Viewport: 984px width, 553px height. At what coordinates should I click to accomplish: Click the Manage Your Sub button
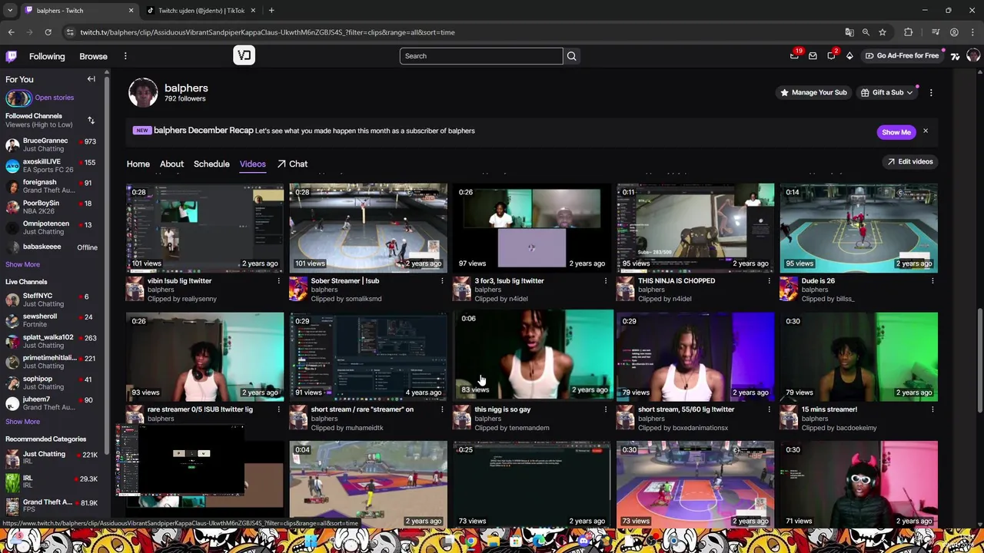pos(813,92)
